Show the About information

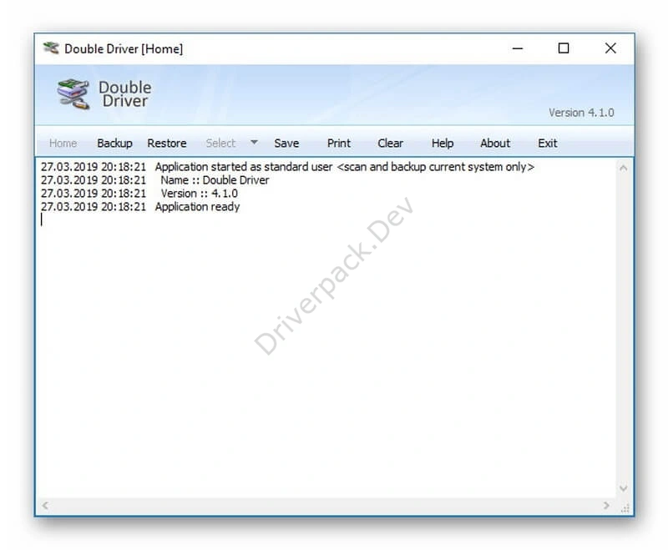(495, 143)
